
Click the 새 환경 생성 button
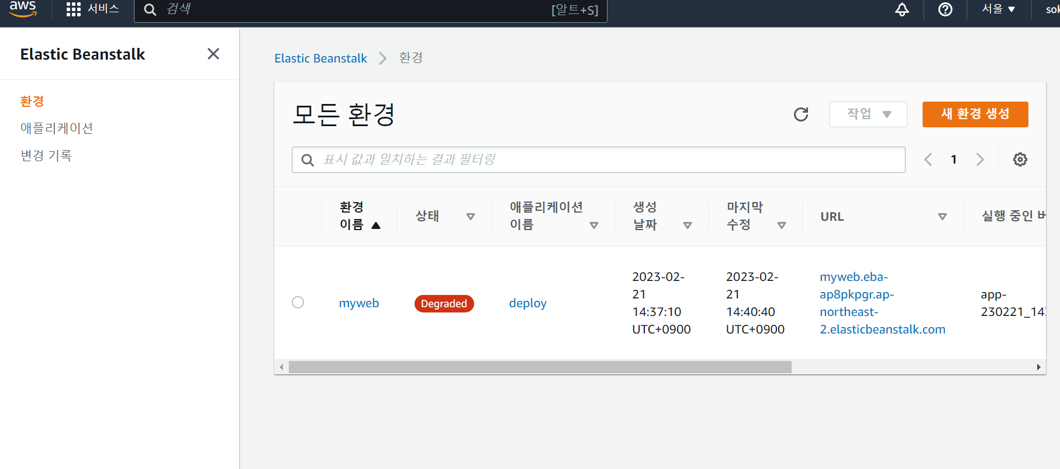pos(975,114)
